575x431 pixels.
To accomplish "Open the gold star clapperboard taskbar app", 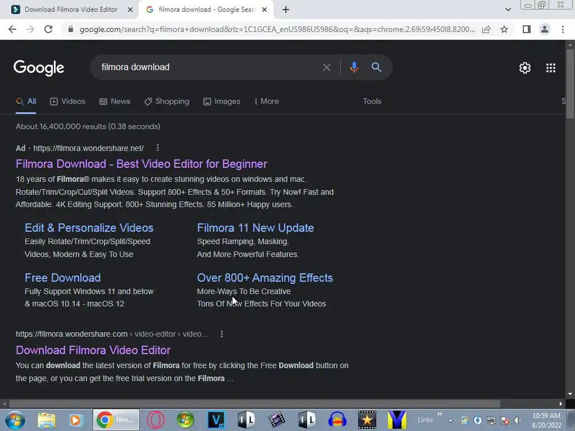I will pos(367,420).
